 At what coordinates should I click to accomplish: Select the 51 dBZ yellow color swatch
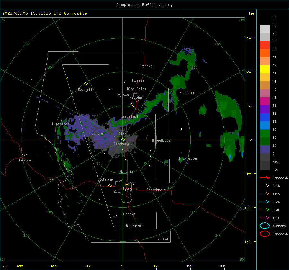pos(265,69)
